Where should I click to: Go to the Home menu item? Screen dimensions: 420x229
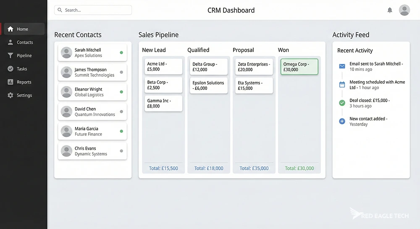[x=24, y=29]
